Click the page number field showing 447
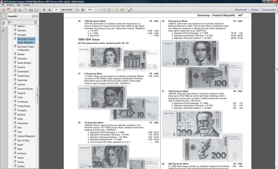 [56, 10]
